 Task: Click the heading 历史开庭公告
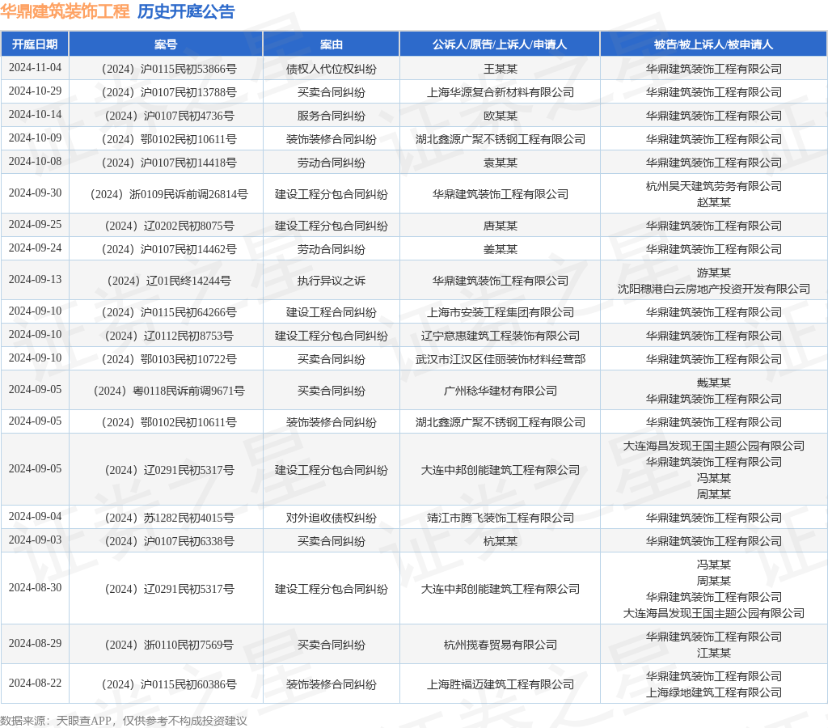[x=186, y=11]
